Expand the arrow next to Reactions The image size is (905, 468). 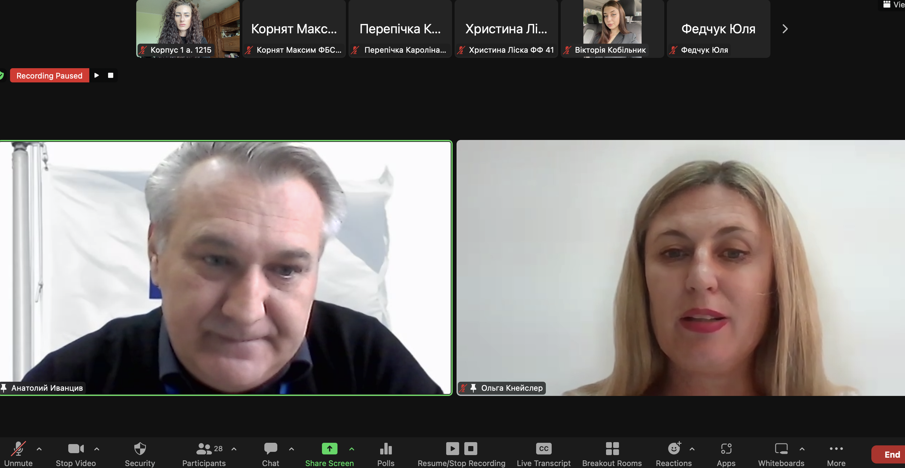pos(692,449)
